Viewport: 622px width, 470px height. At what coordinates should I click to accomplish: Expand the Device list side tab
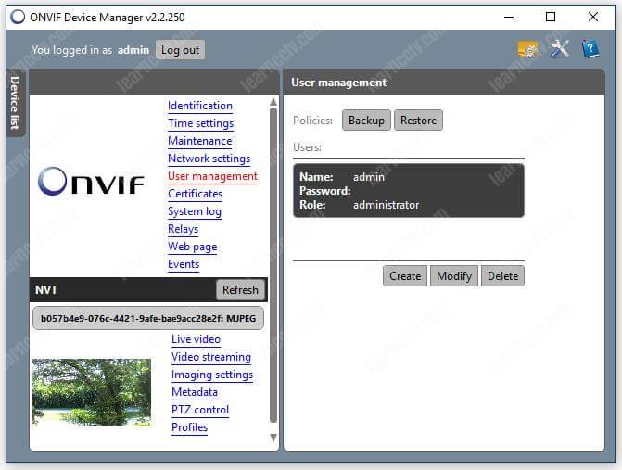pyautogui.click(x=15, y=103)
